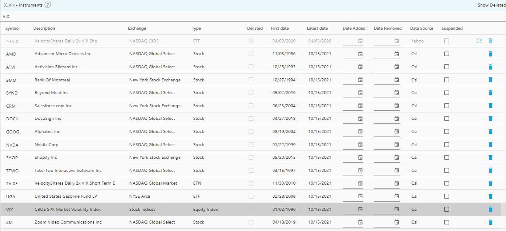Sort by Exchange column header
The width and height of the screenshot is (506, 231).
pyautogui.click(x=137, y=28)
